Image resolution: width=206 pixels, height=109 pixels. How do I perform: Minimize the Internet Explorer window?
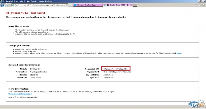point(199,1)
